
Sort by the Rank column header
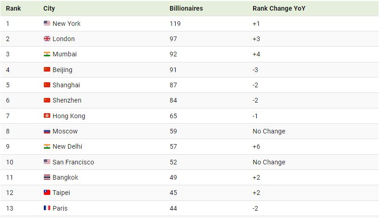(13, 8)
